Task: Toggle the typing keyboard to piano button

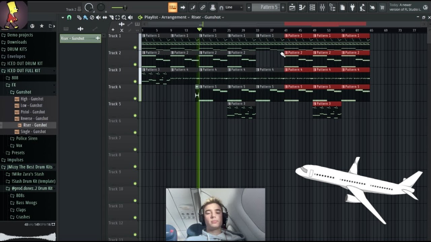Action: (x=173, y=7)
